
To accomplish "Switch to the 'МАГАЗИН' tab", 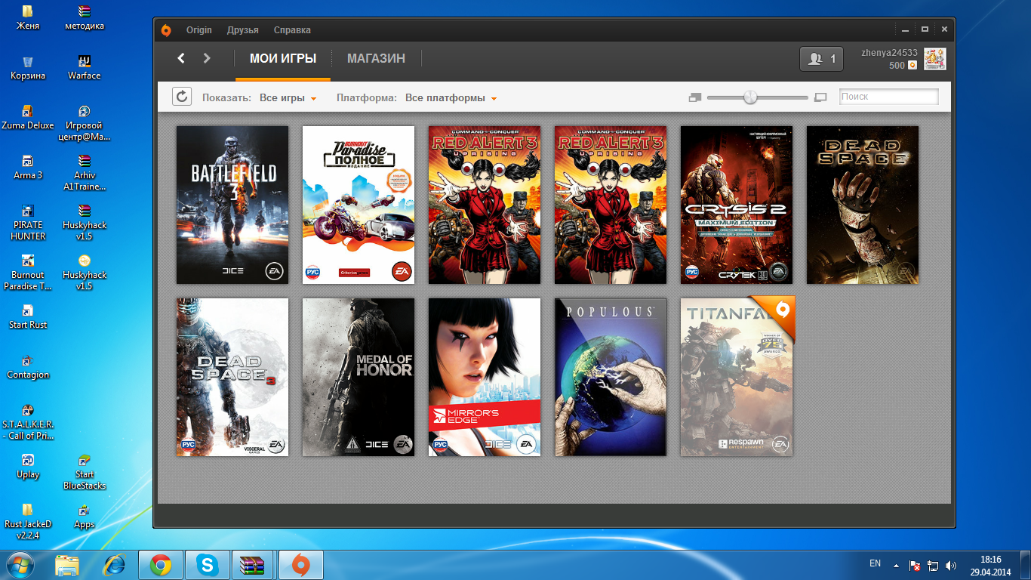I will click(376, 58).
